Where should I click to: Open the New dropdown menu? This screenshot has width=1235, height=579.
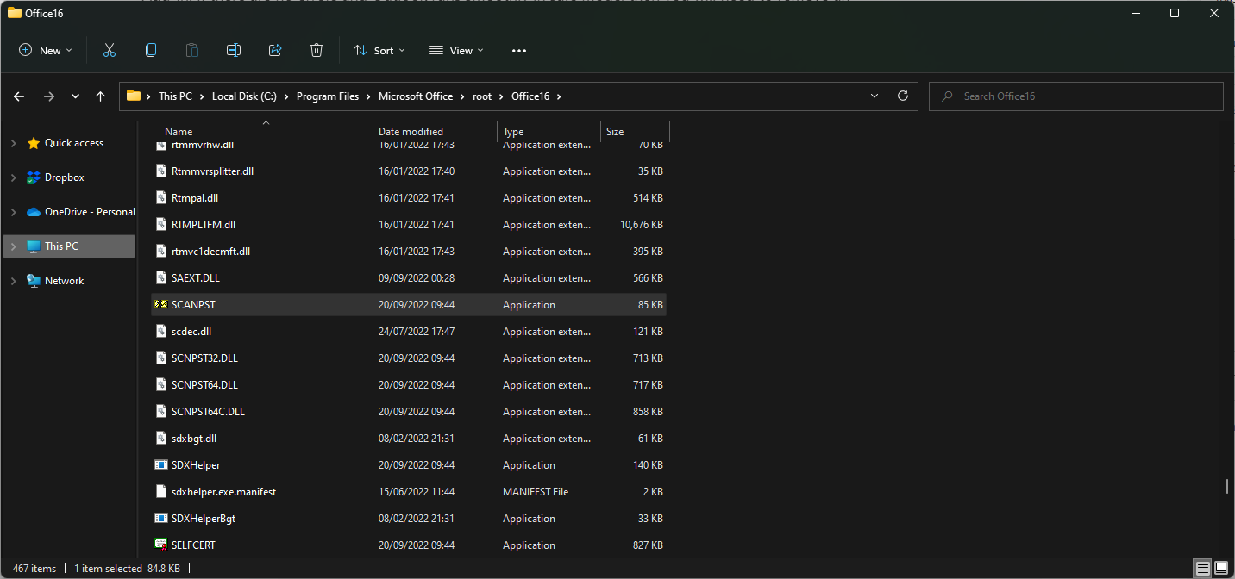46,51
